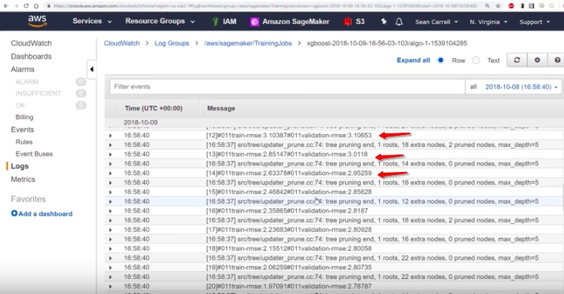The image size is (564, 294).
Task: Select Row view radio button
Action: [x=440, y=60]
